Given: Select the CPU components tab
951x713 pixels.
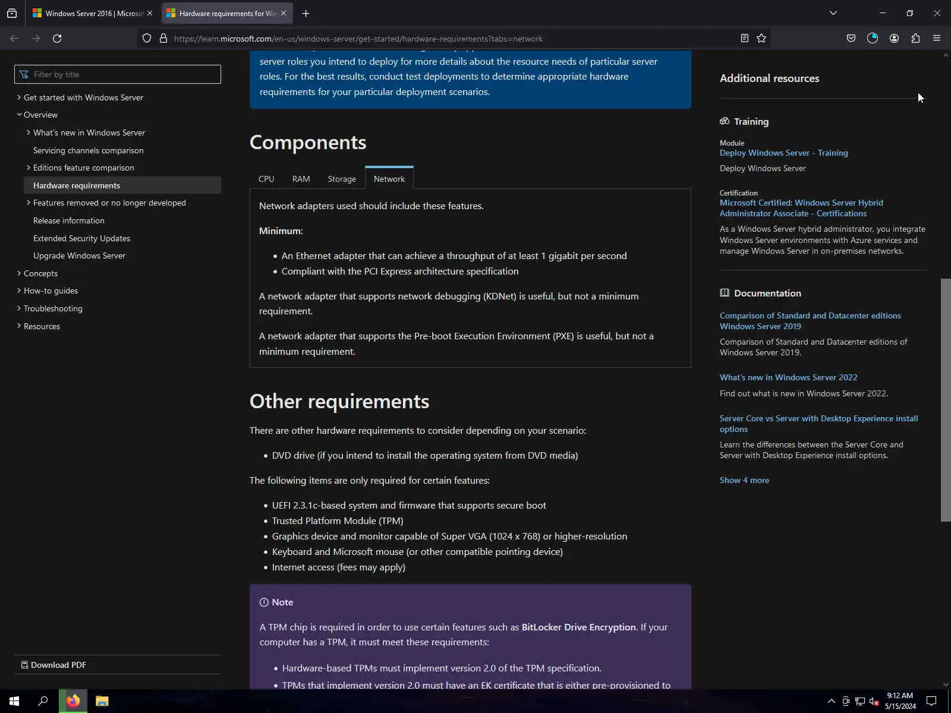Looking at the screenshot, I should click(266, 179).
